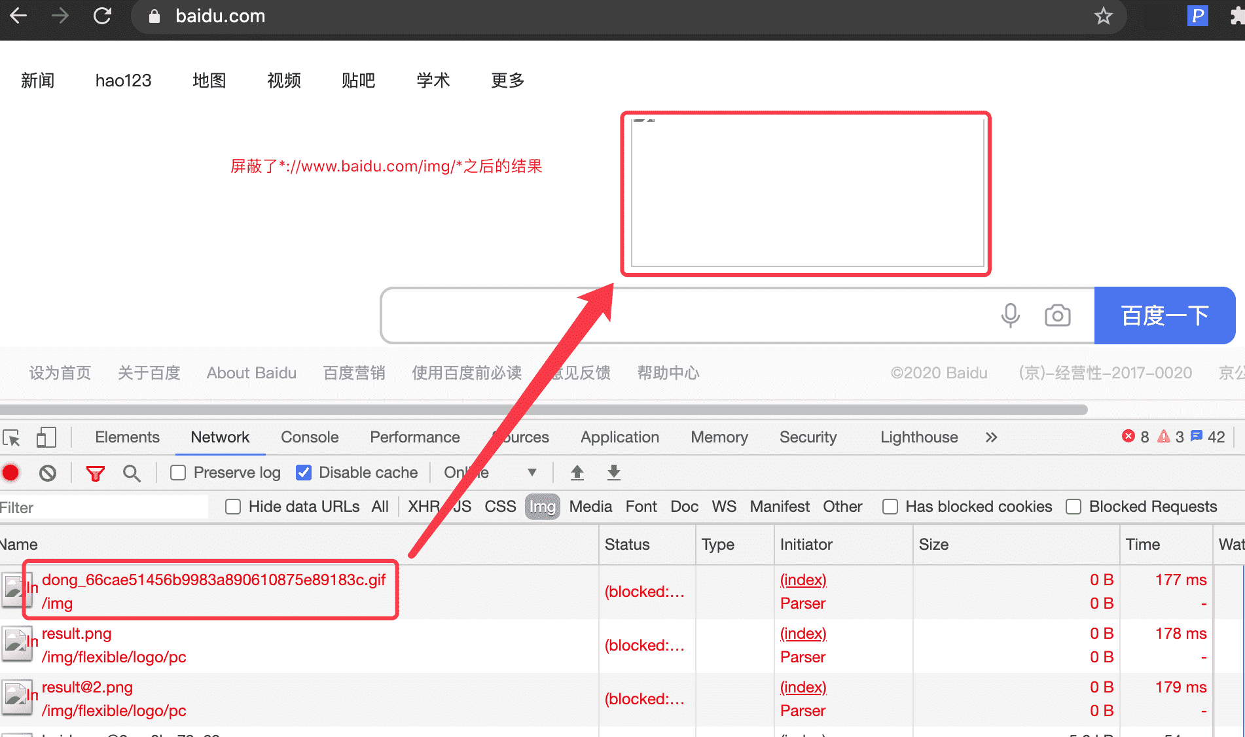Select the inspect element picker icon

(x=12, y=437)
